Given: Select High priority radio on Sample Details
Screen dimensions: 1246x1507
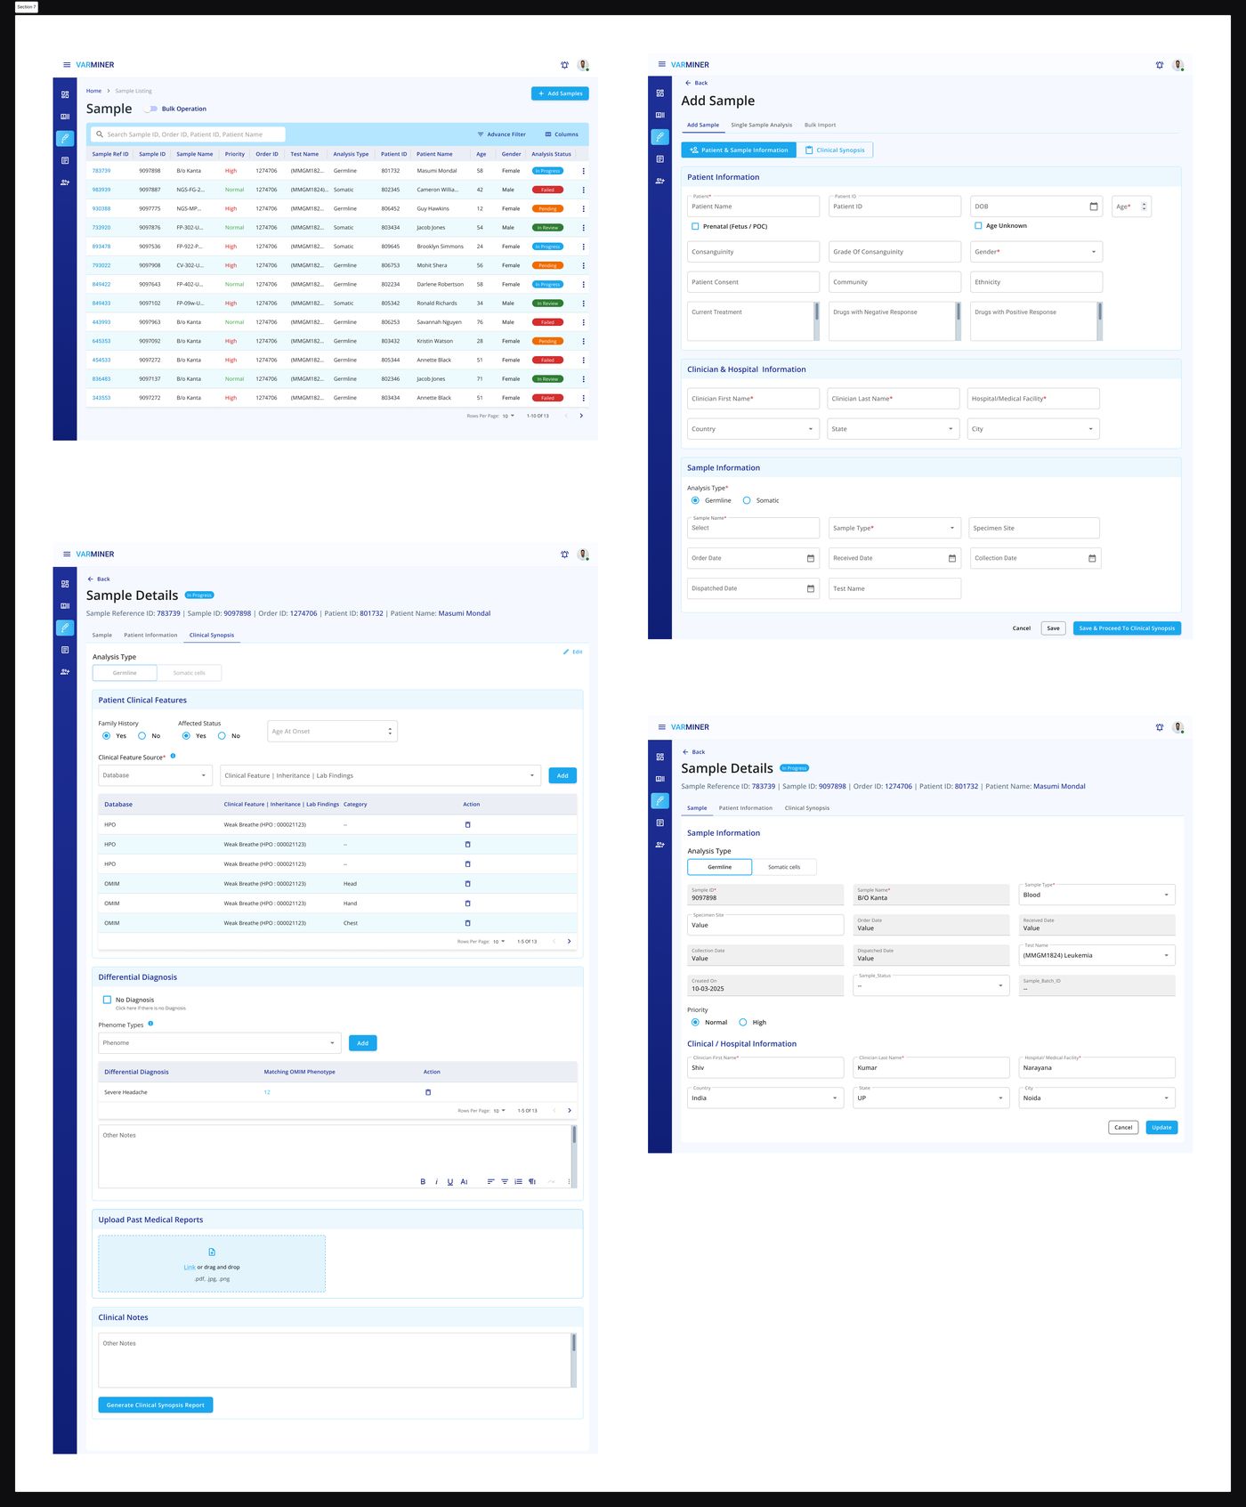Looking at the screenshot, I should pos(743,1022).
